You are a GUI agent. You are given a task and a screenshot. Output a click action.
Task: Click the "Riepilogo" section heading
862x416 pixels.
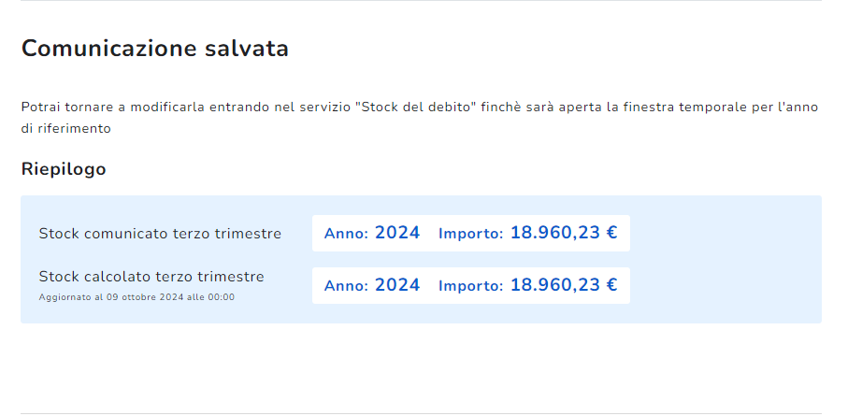64,169
